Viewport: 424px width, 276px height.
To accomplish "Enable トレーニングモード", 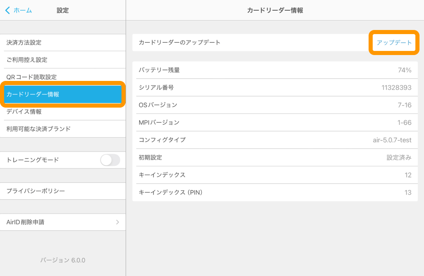I will point(110,160).
